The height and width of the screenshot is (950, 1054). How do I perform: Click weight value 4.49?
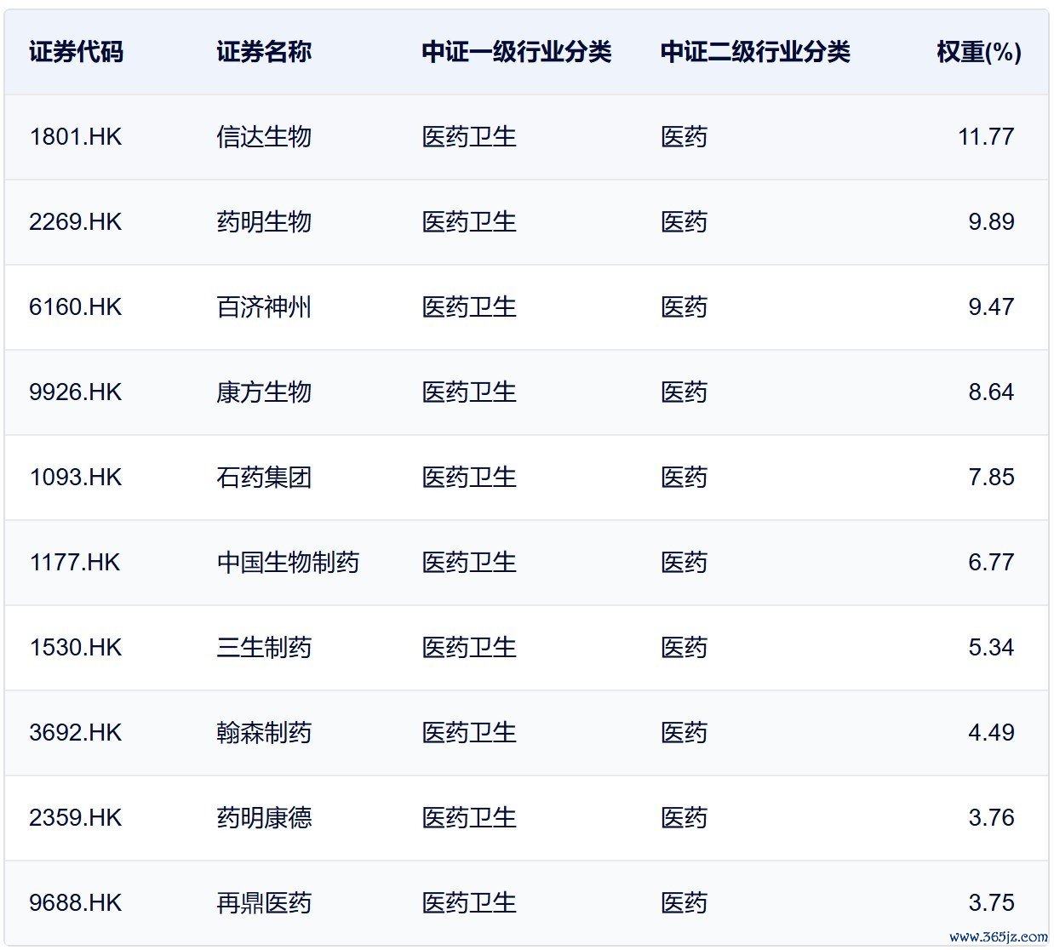(x=991, y=733)
